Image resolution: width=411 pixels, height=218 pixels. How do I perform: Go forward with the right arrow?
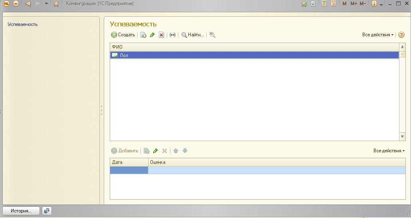pos(38,4)
